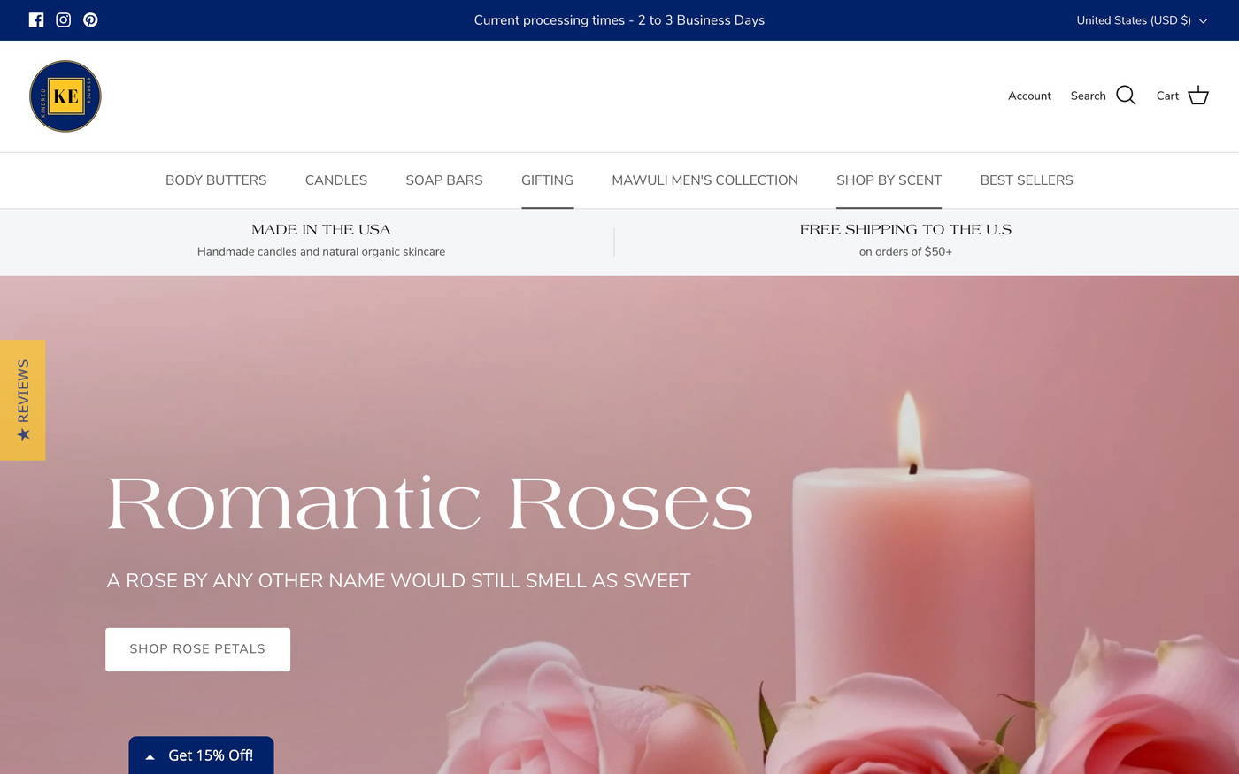The image size is (1239, 774).
Task: View the Best Sellers page
Action: [x=1027, y=180]
